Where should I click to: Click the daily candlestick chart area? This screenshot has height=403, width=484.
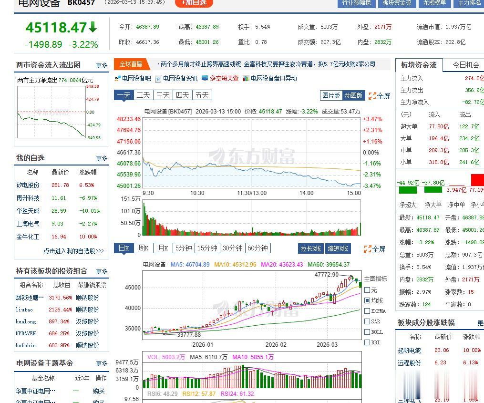(252, 305)
